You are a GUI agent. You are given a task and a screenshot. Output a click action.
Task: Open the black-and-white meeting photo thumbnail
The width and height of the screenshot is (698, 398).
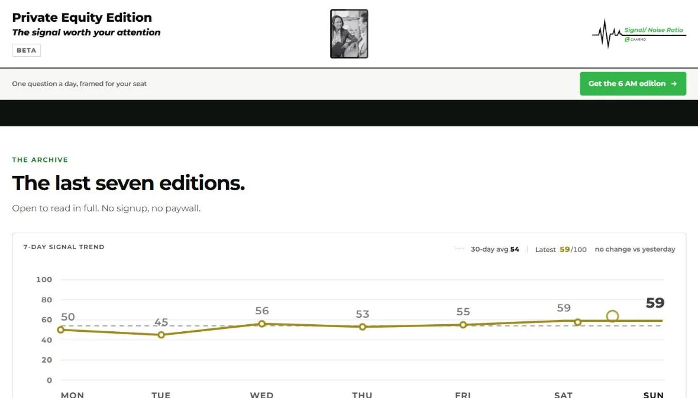(349, 34)
